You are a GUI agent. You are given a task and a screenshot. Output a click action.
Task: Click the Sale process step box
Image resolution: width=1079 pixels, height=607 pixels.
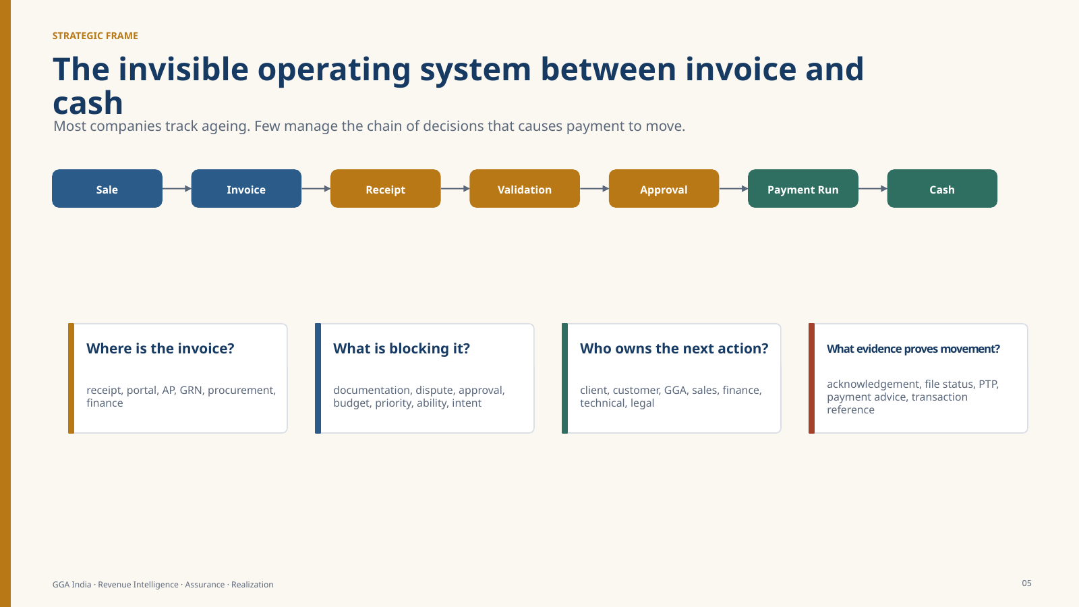[107, 189]
